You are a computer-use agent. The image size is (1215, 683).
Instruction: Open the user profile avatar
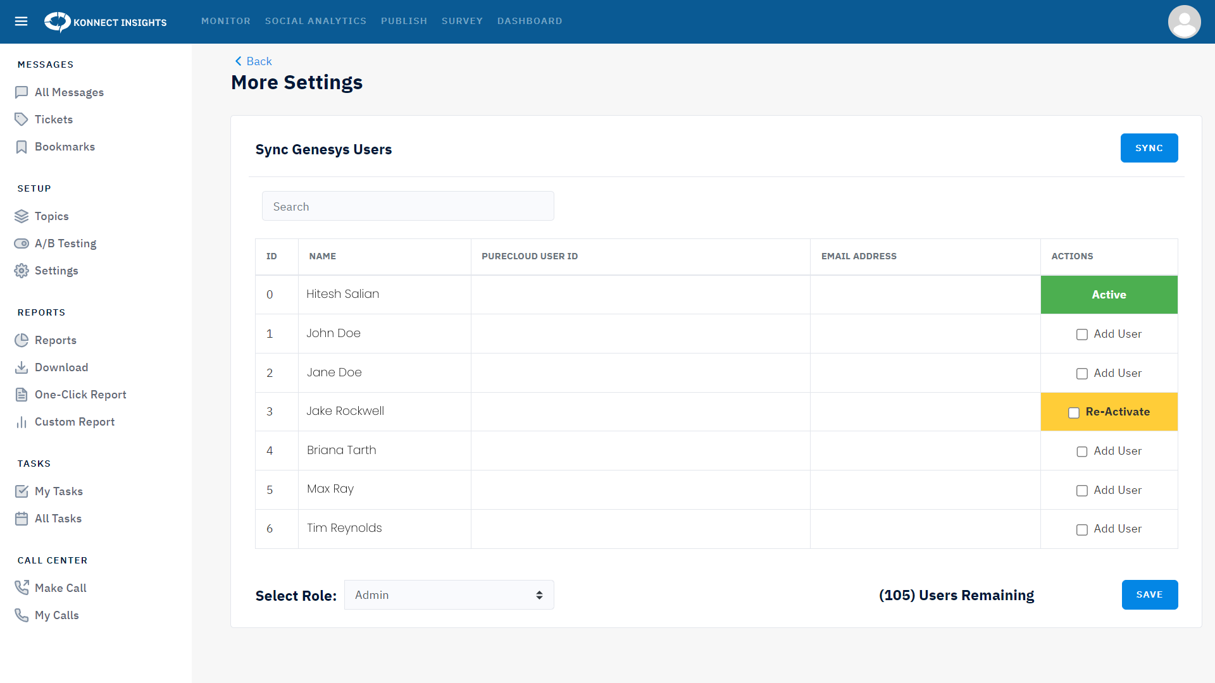1184,22
